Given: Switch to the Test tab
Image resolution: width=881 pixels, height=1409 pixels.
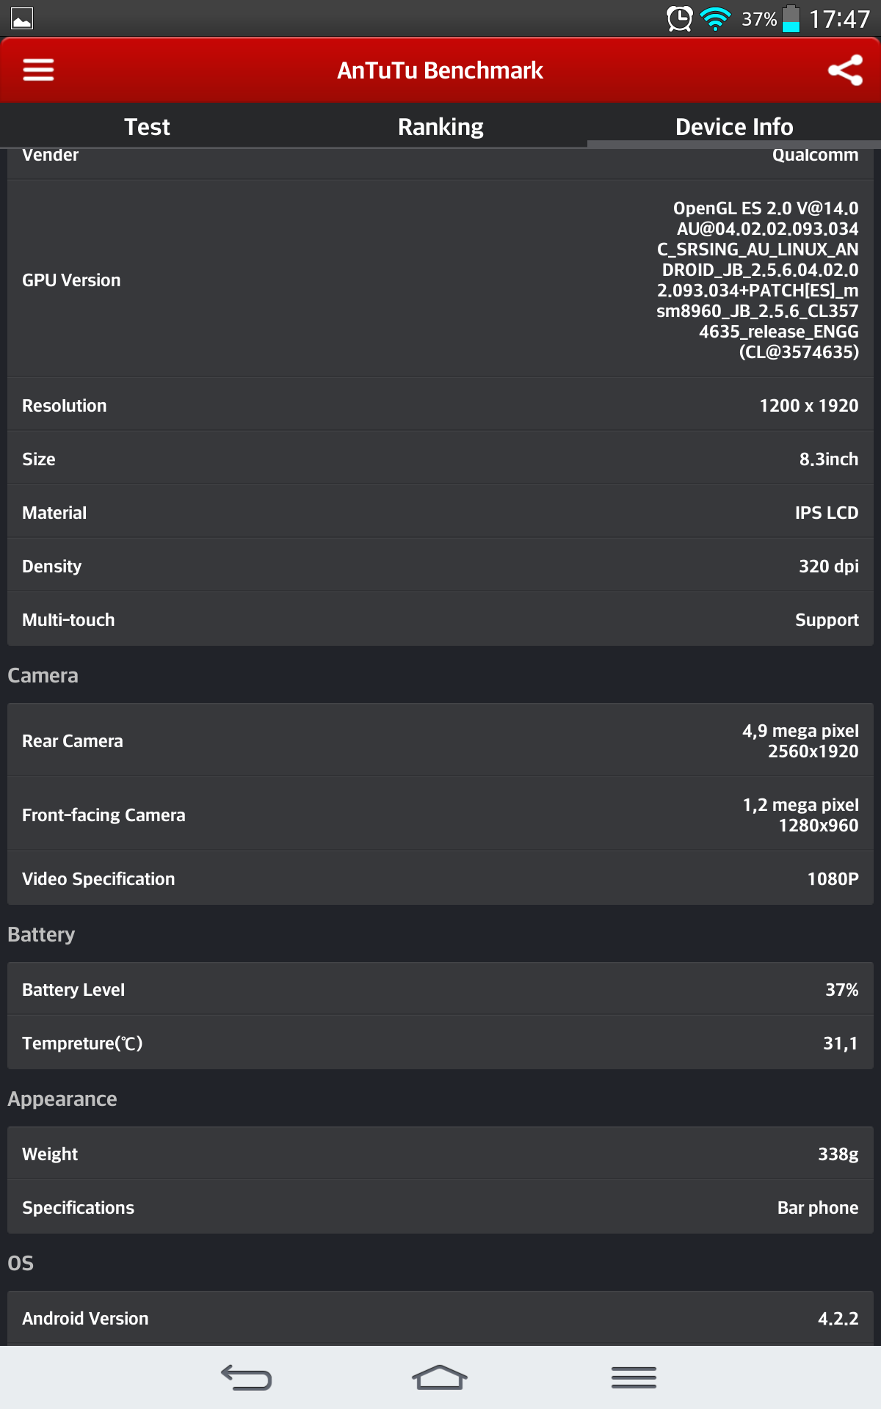Looking at the screenshot, I should pyautogui.click(x=147, y=127).
